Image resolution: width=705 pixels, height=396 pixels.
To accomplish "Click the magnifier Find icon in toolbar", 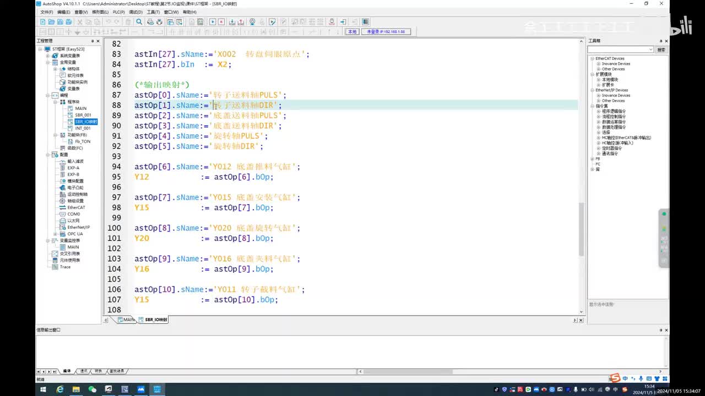I will (139, 22).
